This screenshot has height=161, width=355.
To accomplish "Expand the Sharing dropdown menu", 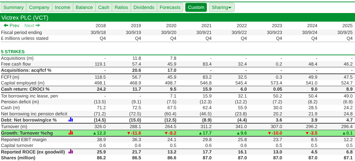I will (x=222, y=7).
